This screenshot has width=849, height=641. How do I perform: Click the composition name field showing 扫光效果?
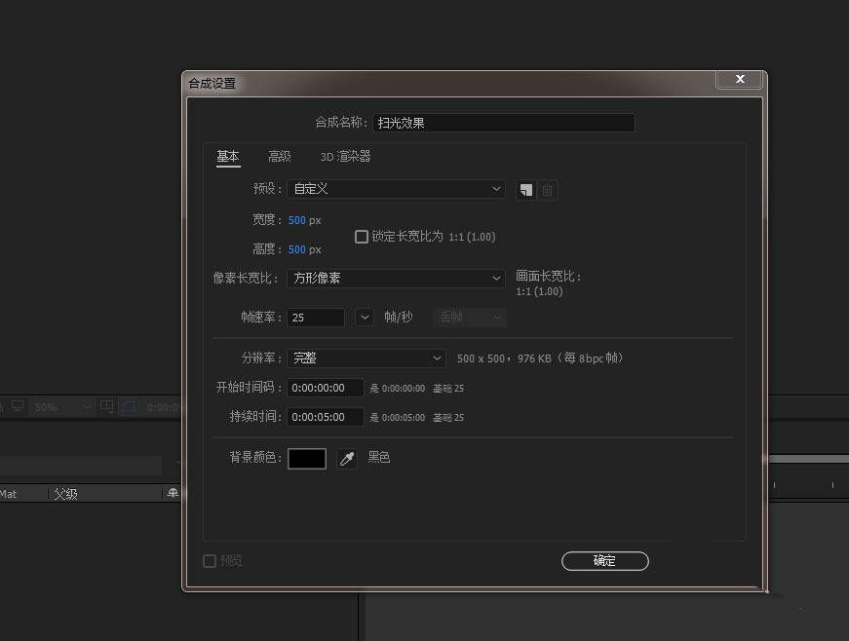click(503, 122)
